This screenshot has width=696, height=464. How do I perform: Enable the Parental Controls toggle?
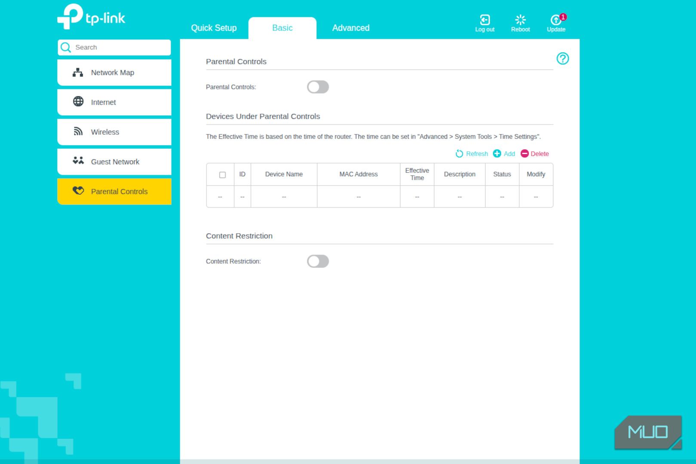pos(318,87)
